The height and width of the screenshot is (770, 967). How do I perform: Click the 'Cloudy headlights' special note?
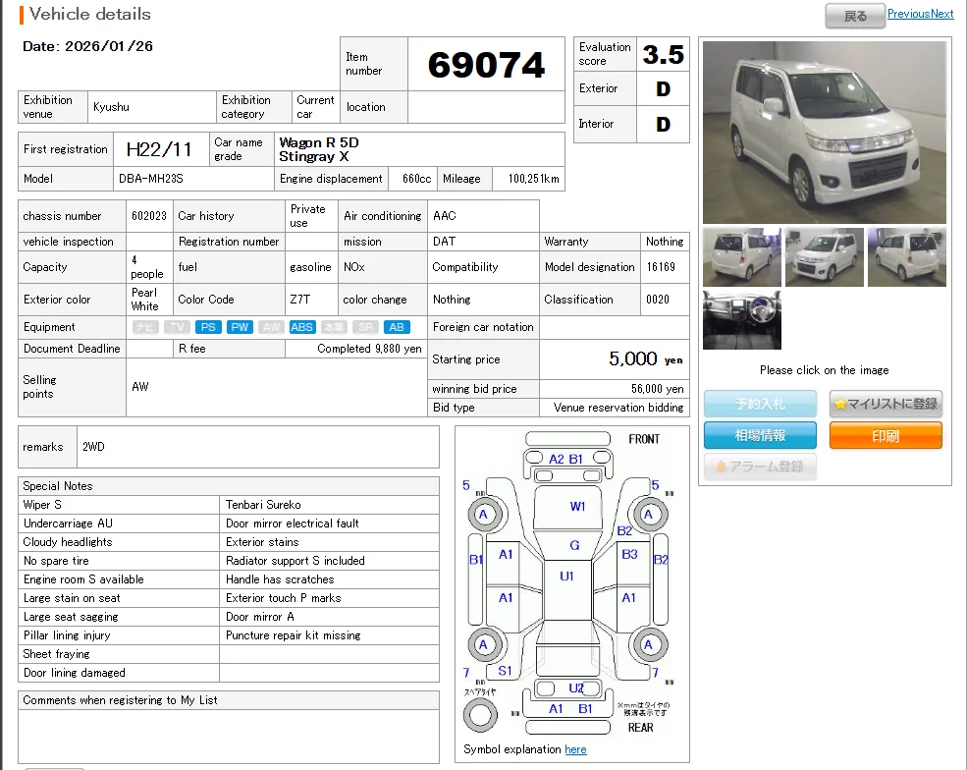tap(68, 542)
